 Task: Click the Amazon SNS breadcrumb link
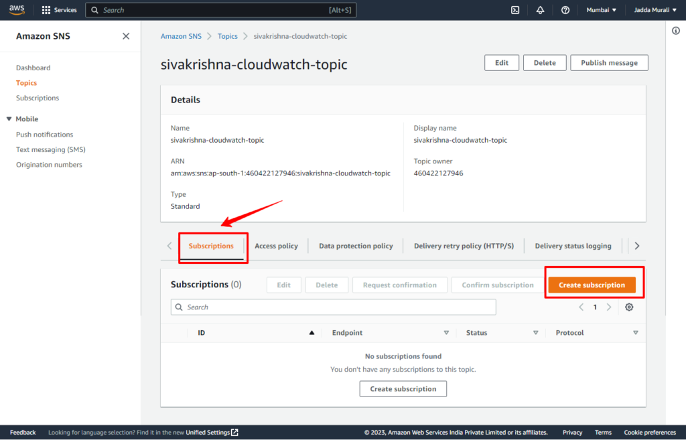pos(181,36)
